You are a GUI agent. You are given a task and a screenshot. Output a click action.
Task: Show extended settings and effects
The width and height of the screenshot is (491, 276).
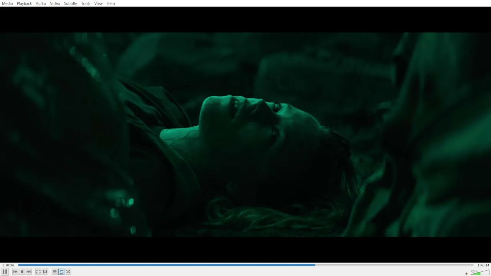[45, 272]
